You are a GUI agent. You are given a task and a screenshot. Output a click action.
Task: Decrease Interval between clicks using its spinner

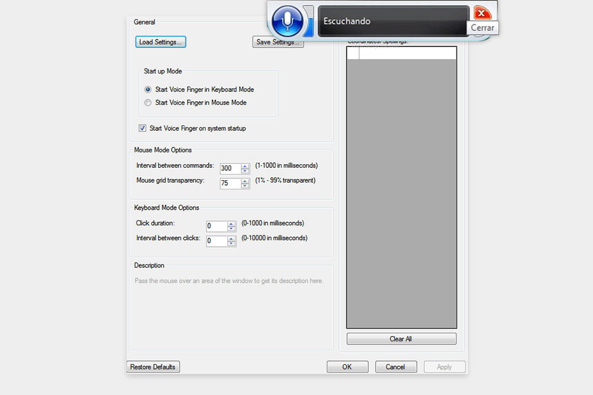[231, 243]
